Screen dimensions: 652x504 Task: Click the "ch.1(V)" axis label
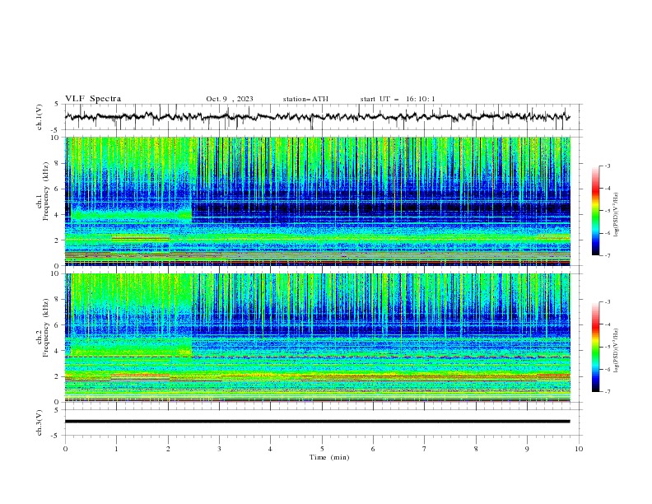click(40, 117)
